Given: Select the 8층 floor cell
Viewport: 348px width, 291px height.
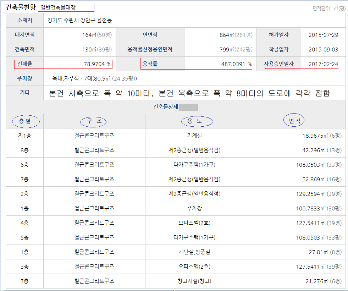Looking at the screenshot, I should (24, 150).
